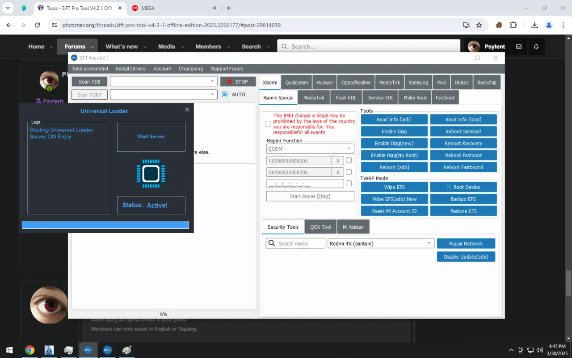This screenshot has width=572, height=358.
Task: Toggle the AUTO checkbox
Action: 225,94
